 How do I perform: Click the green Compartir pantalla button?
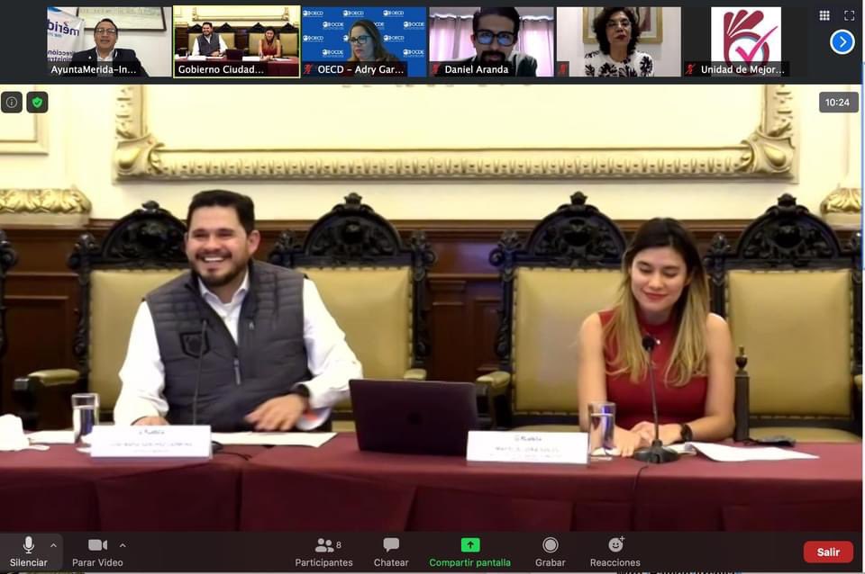tap(470, 552)
